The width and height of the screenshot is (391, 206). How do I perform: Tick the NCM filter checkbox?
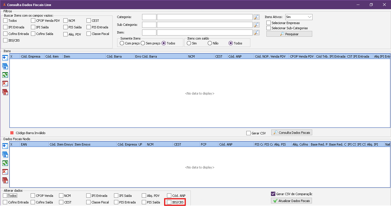[65, 21]
